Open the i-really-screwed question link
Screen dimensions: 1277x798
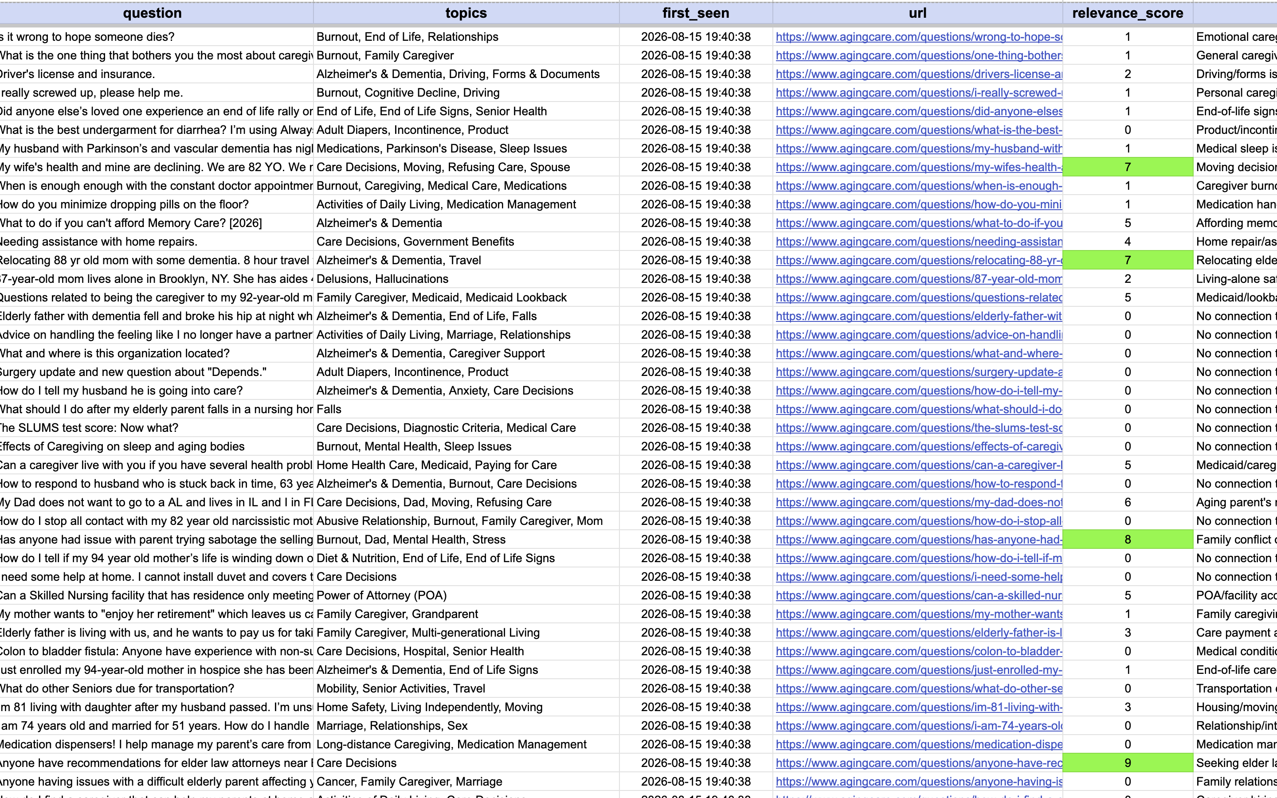pos(919,93)
